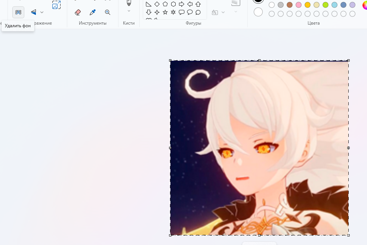Select the Color 2 white circle
Viewport: 367px width, 245px height.
coord(258,12)
